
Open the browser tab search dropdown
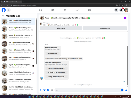(x=2, y=2)
